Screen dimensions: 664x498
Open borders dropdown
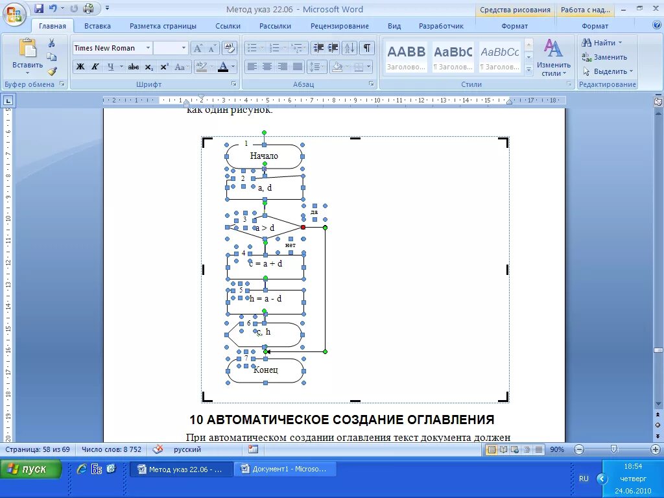click(368, 67)
